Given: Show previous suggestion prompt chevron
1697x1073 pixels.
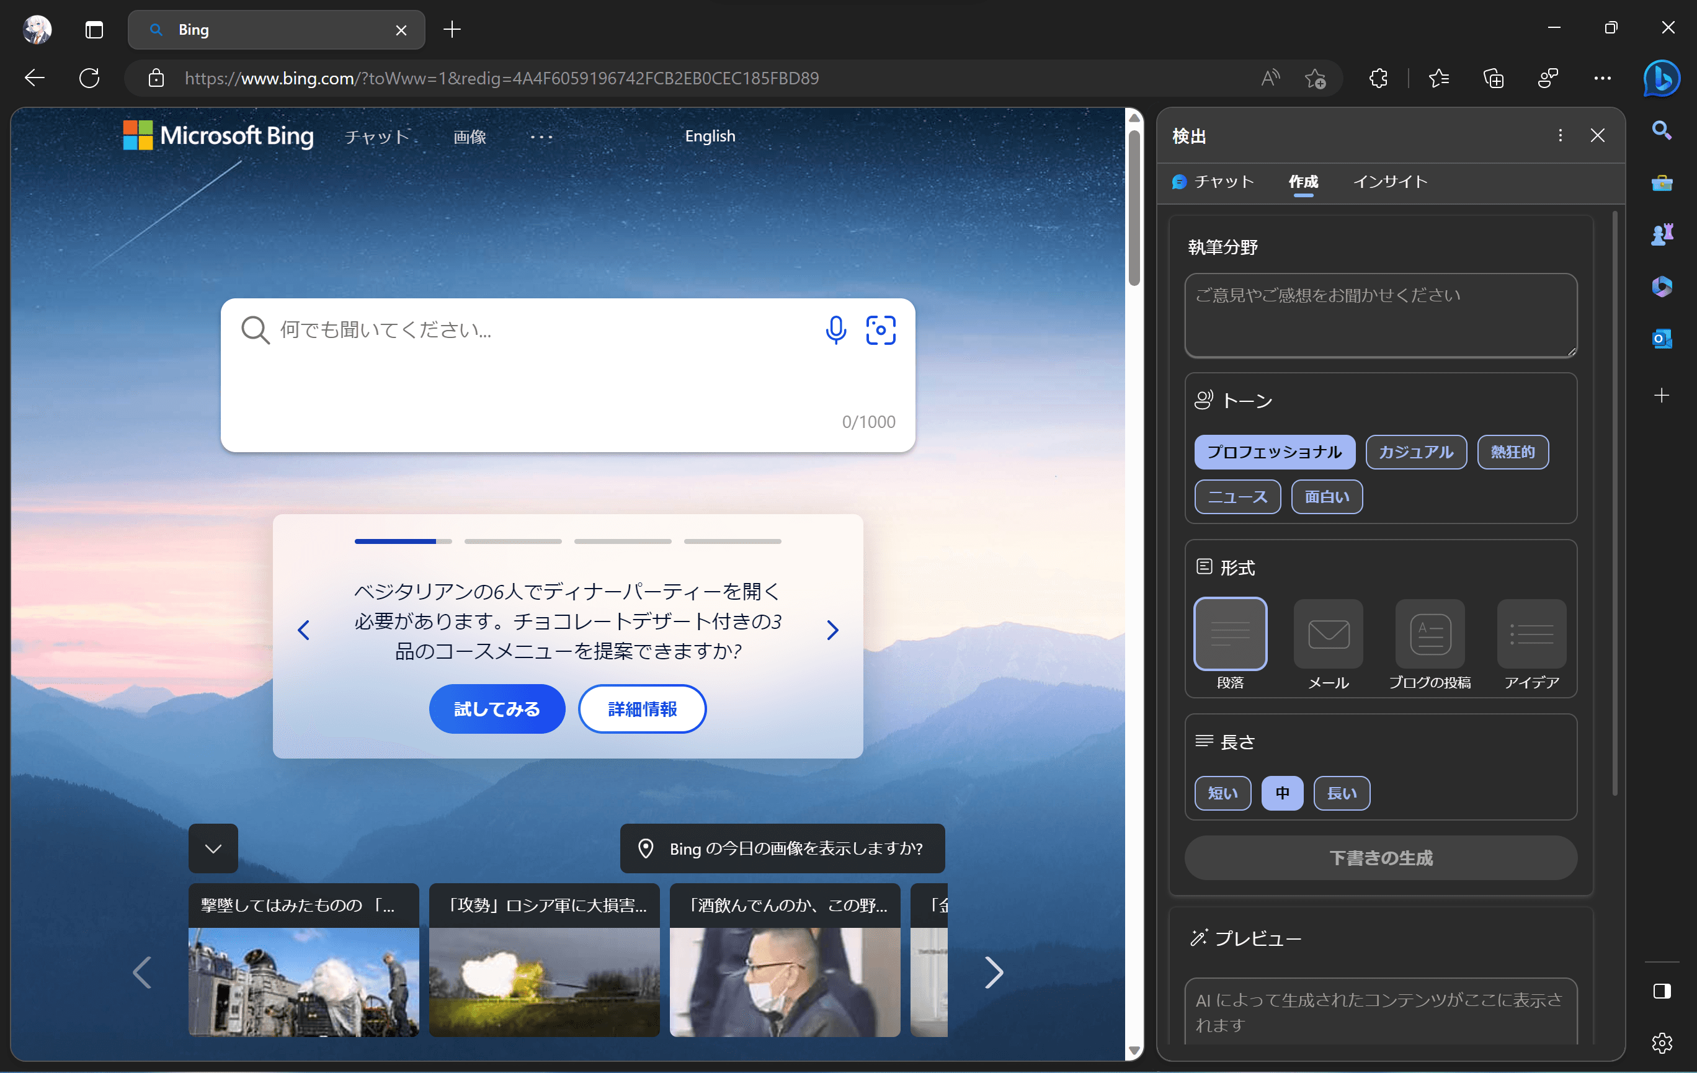Looking at the screenshot, I should pos(304,630).
